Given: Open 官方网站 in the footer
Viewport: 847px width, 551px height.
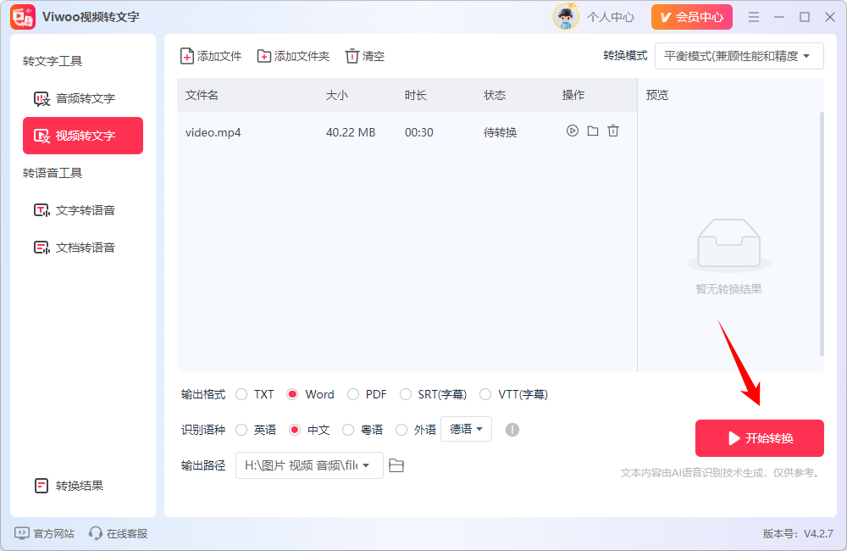Looking at the screenshot, I should click(x=44, y=534).
